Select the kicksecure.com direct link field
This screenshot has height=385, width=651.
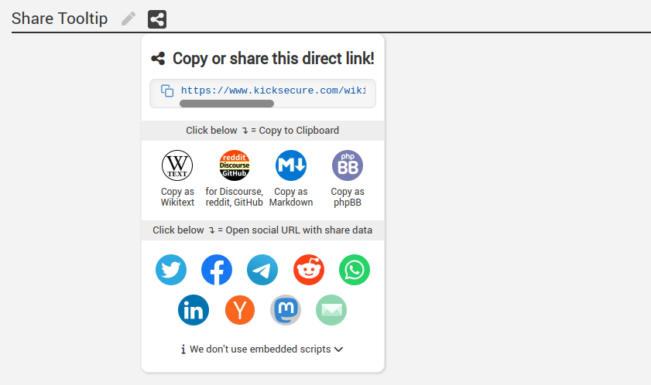coord(272,90)
